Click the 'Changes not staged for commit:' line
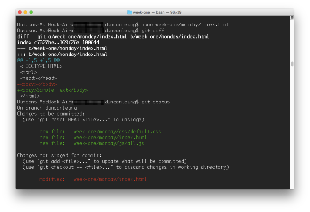This screenshot has width=310, height=212. click(x=59, y=156)
